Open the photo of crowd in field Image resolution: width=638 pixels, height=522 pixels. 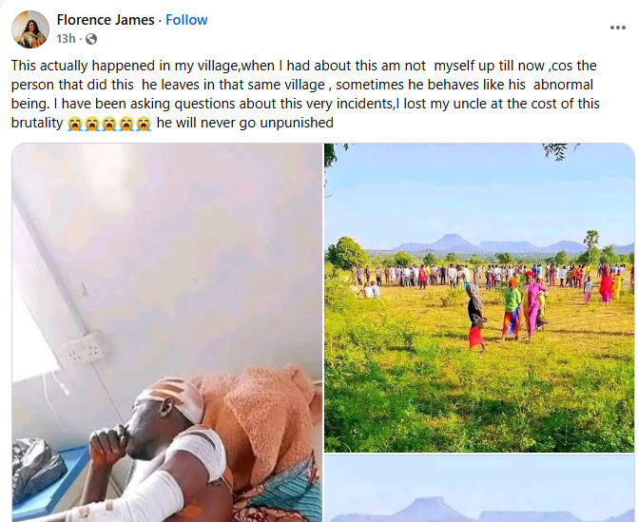click(x=479, y=298)
